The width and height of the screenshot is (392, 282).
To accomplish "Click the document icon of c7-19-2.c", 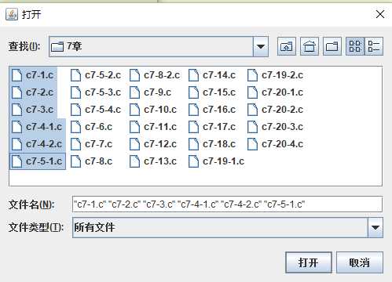I will tap(253, 75).
